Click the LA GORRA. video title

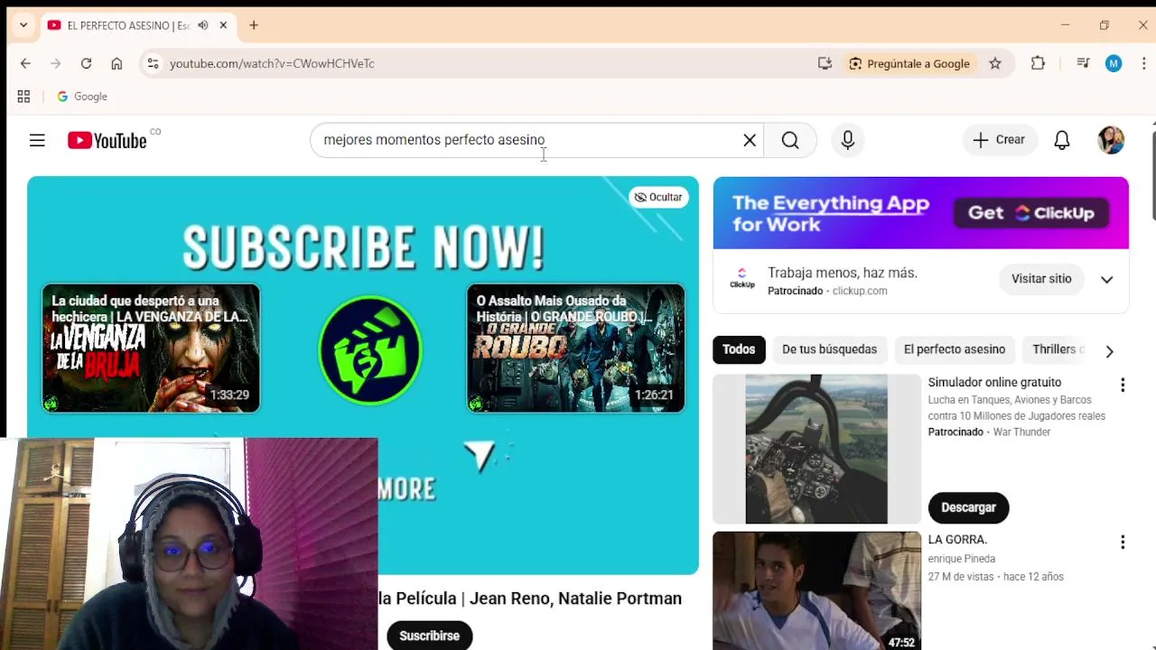point(957,540)
